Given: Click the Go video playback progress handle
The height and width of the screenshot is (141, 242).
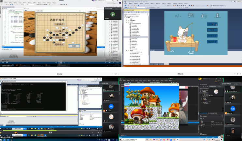Looking at the screenshot, I should [51, 58].
